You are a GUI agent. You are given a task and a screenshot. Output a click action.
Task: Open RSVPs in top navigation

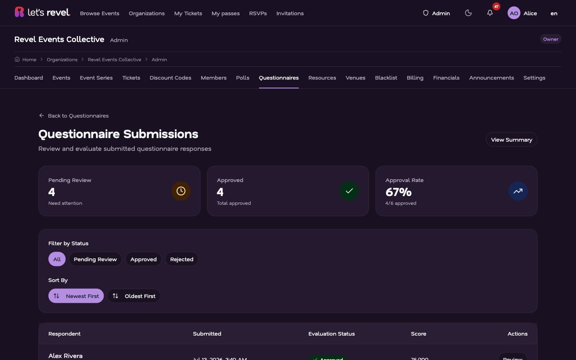click(x=258, y=13)
